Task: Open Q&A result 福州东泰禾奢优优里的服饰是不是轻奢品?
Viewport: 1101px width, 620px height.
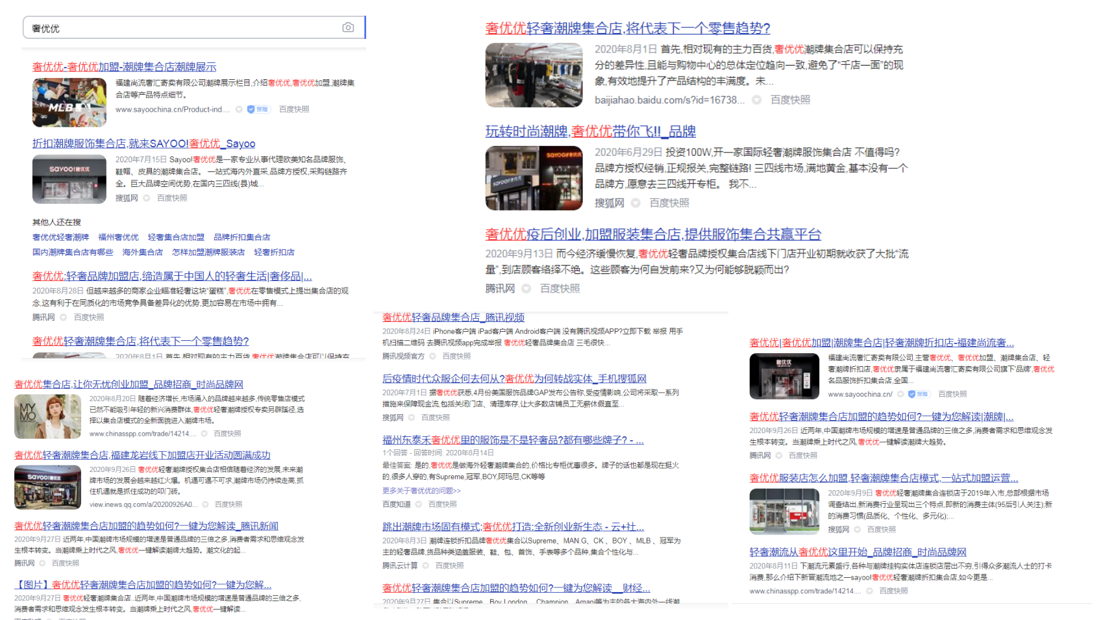Action: [x=513, y=440]
